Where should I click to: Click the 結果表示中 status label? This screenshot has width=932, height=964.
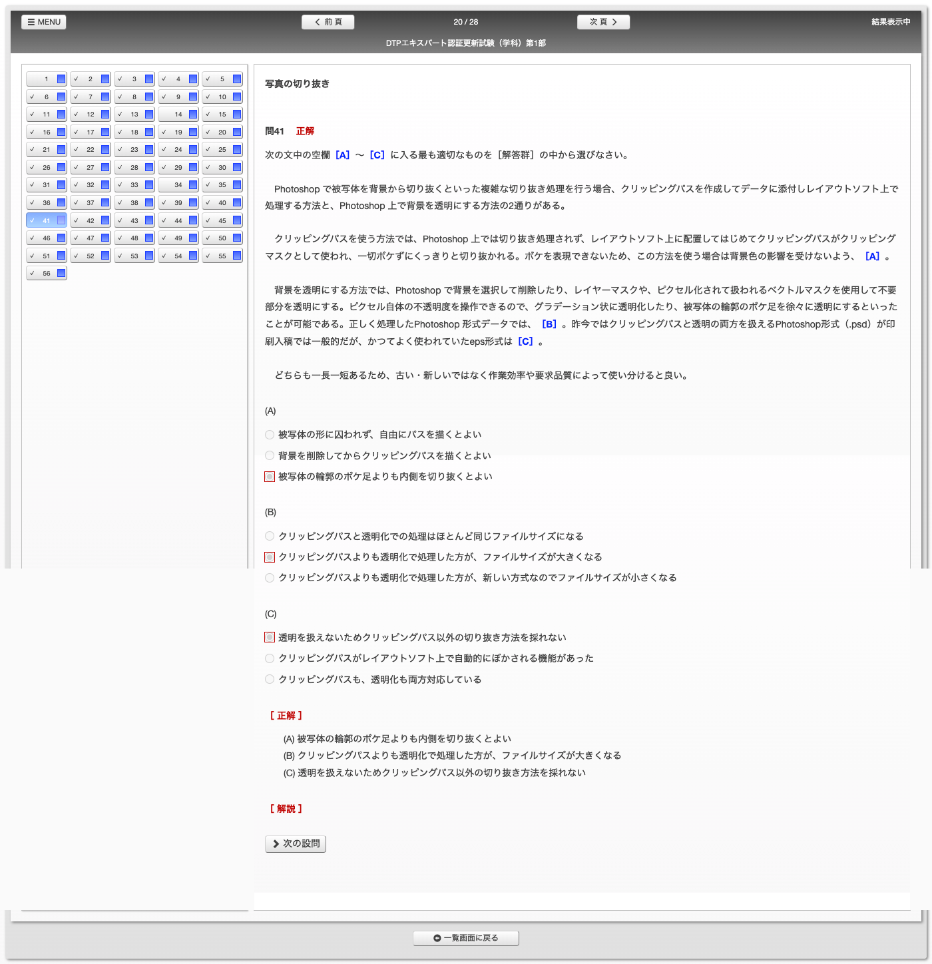891,22
